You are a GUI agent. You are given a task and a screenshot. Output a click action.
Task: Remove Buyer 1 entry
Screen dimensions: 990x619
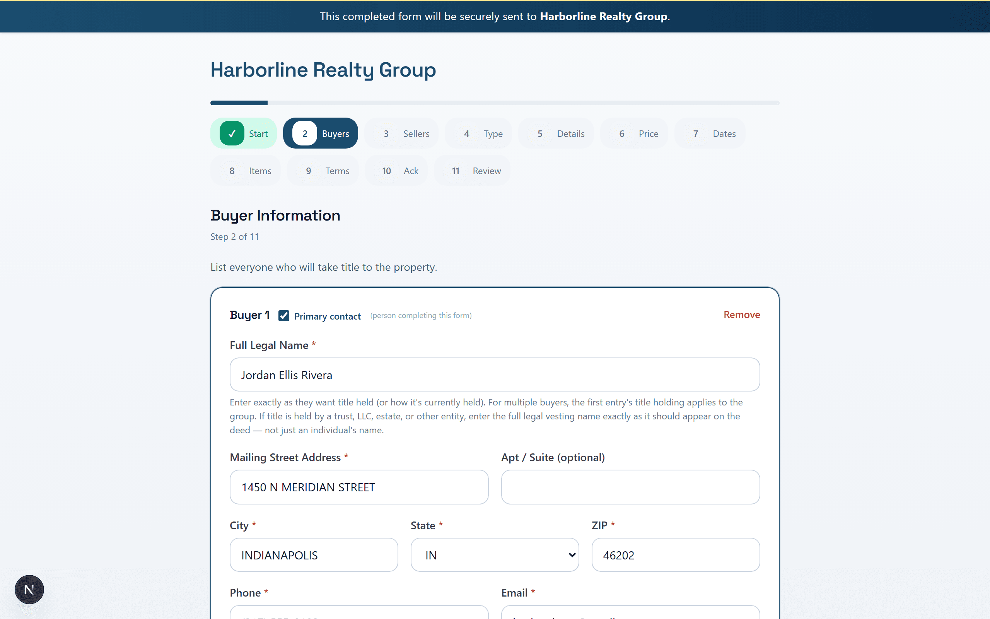click(x=741, y=315)
